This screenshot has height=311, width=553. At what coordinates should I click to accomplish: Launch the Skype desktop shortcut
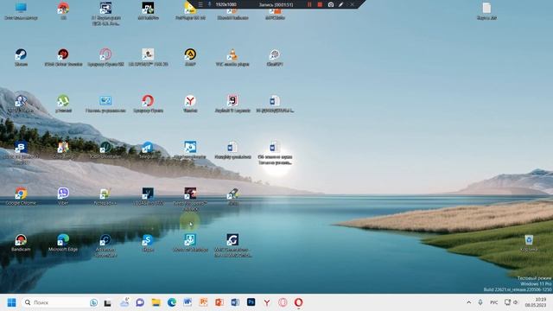point(148,242)
